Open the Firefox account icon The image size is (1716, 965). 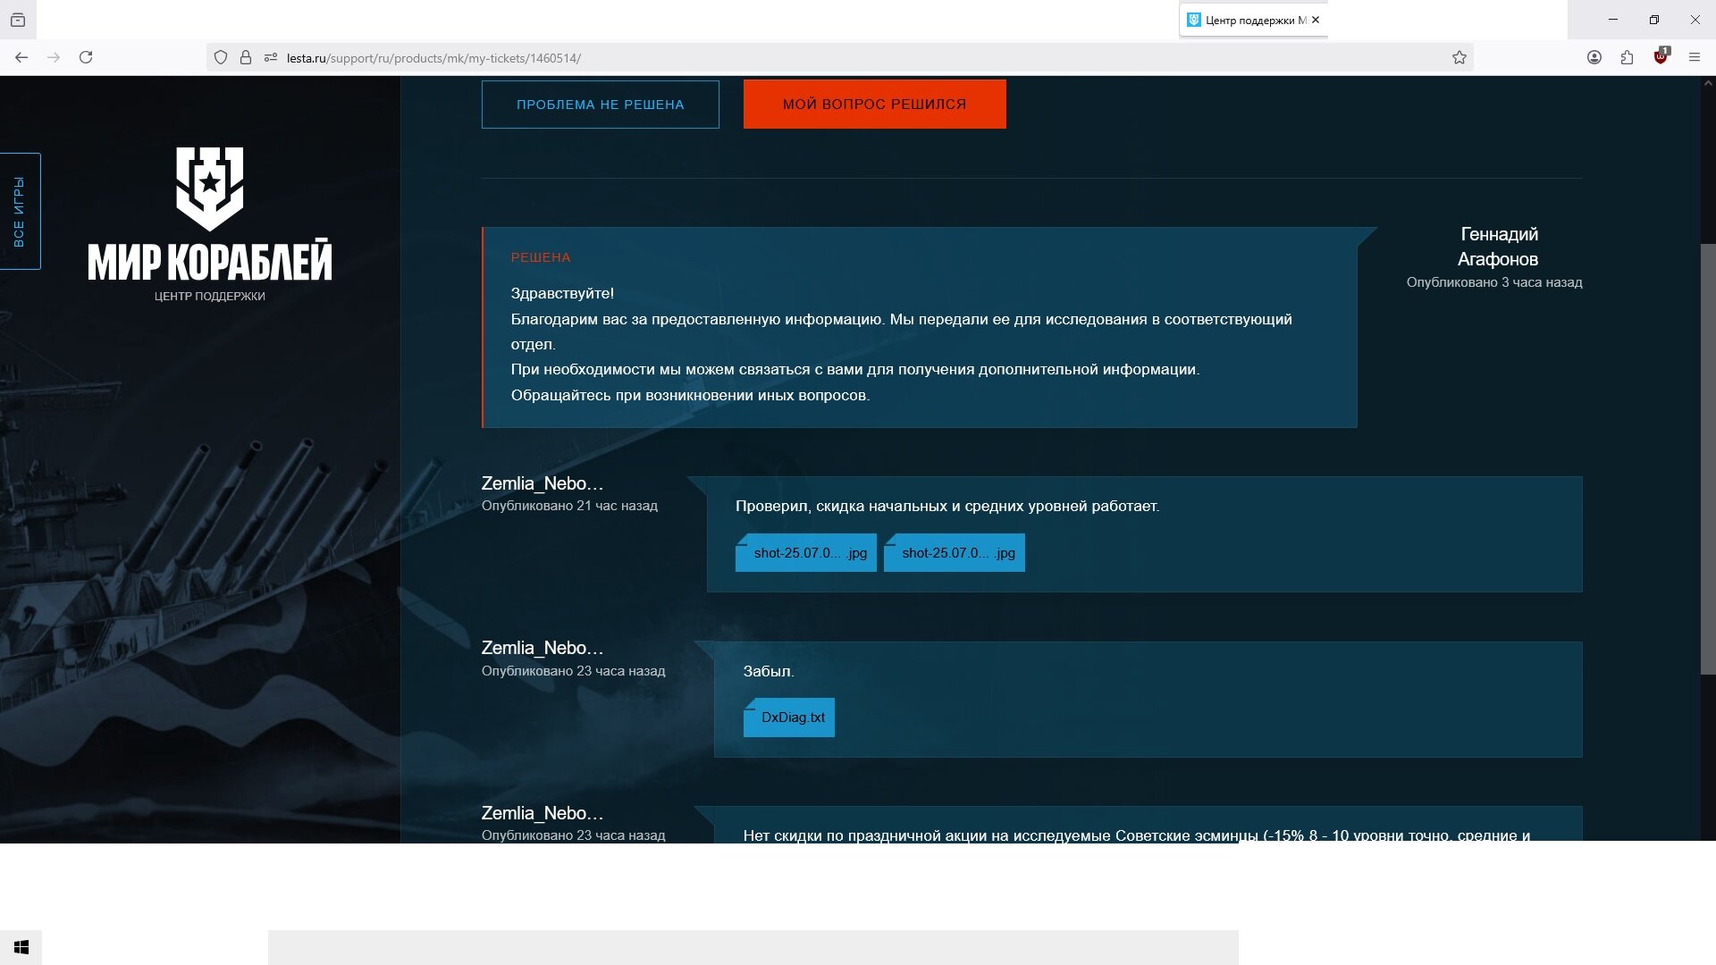pos(1594,57)
